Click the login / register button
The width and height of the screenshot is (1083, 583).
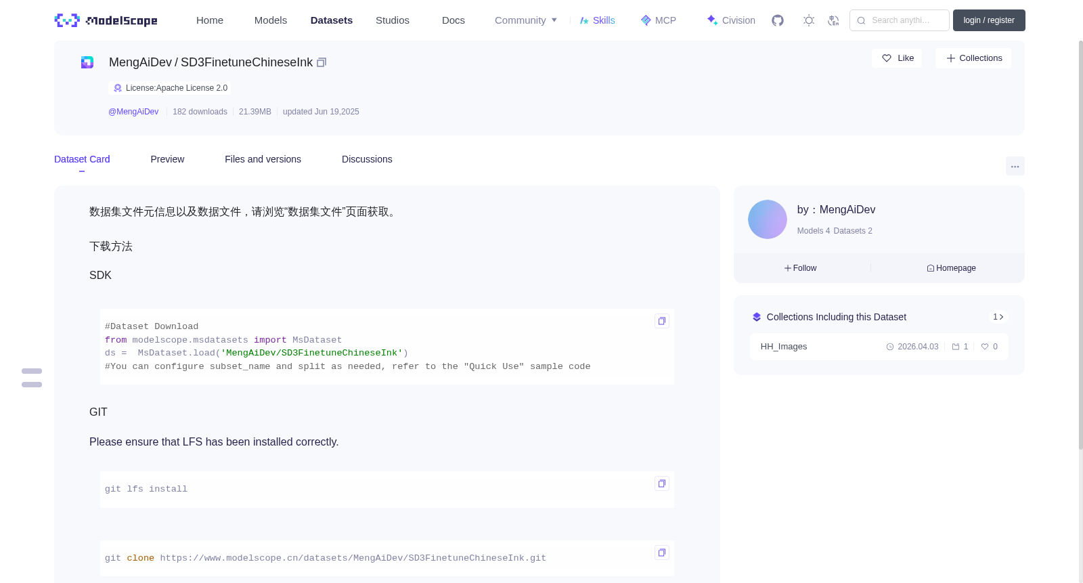(x=989, y=20)
